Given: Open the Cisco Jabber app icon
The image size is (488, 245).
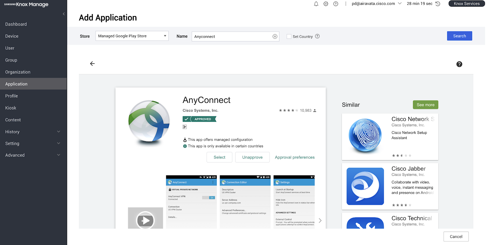Looking at the screenshot, I should [x=365, y=186].
